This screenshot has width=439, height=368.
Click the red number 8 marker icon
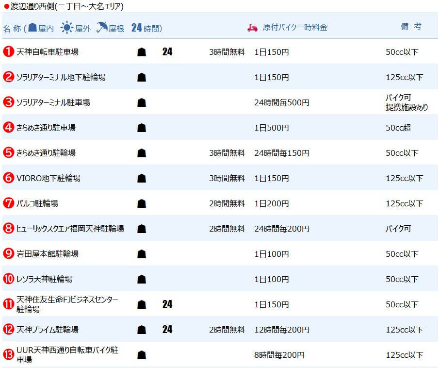8,228
